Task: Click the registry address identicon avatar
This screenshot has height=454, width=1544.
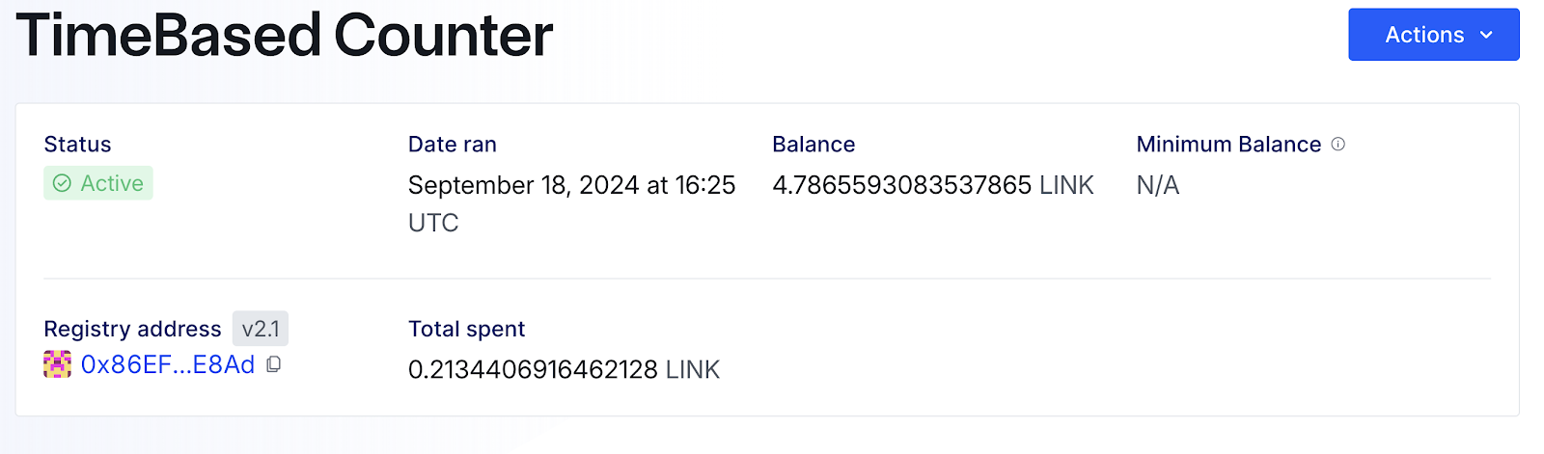Action: pyautogui.click(x=58, y=364)
